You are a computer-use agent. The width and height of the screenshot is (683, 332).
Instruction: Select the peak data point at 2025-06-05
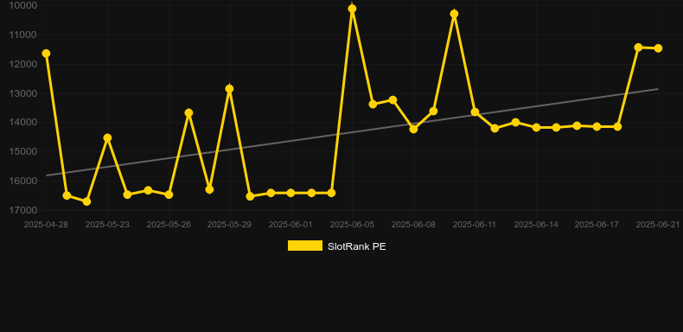(x=352, y=9)
